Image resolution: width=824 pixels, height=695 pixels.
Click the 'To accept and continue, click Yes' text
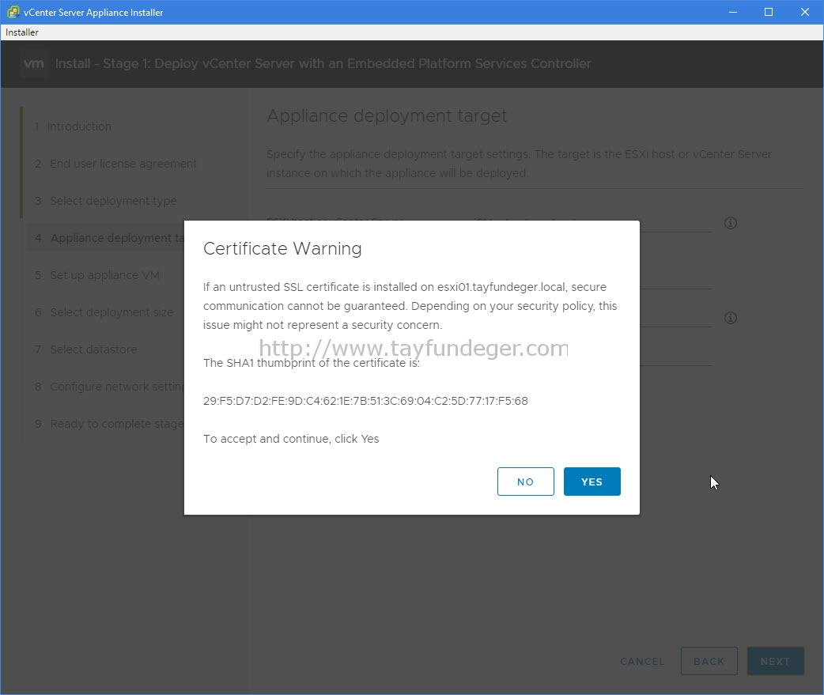click(x=291, y=439)
